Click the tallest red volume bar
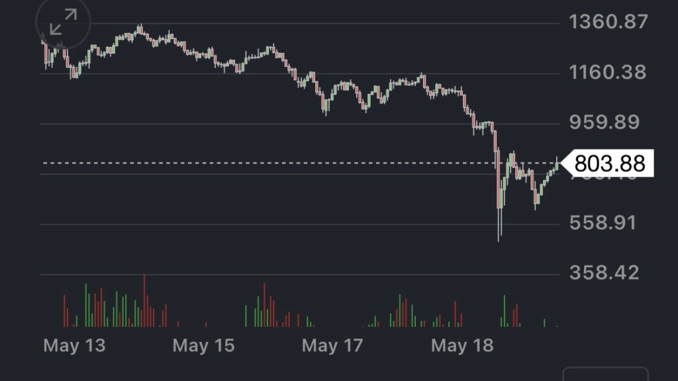The image size is (678, 381). tap(144, 301)
